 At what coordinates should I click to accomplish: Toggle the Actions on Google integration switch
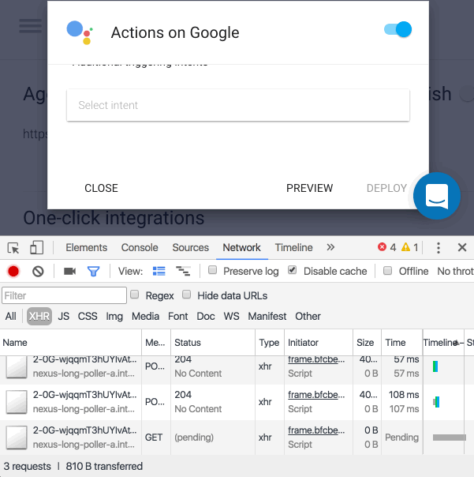click(x=397, y=29)
